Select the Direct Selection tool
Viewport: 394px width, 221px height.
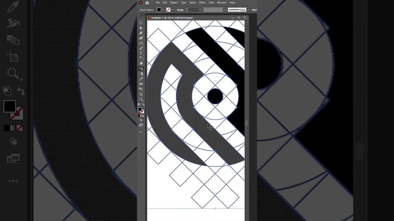(141, 28)
